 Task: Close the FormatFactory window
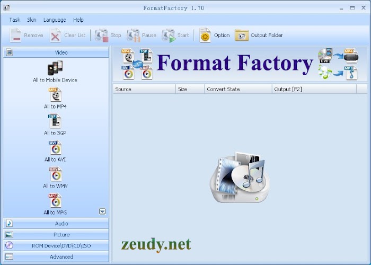tap(364, 8)
